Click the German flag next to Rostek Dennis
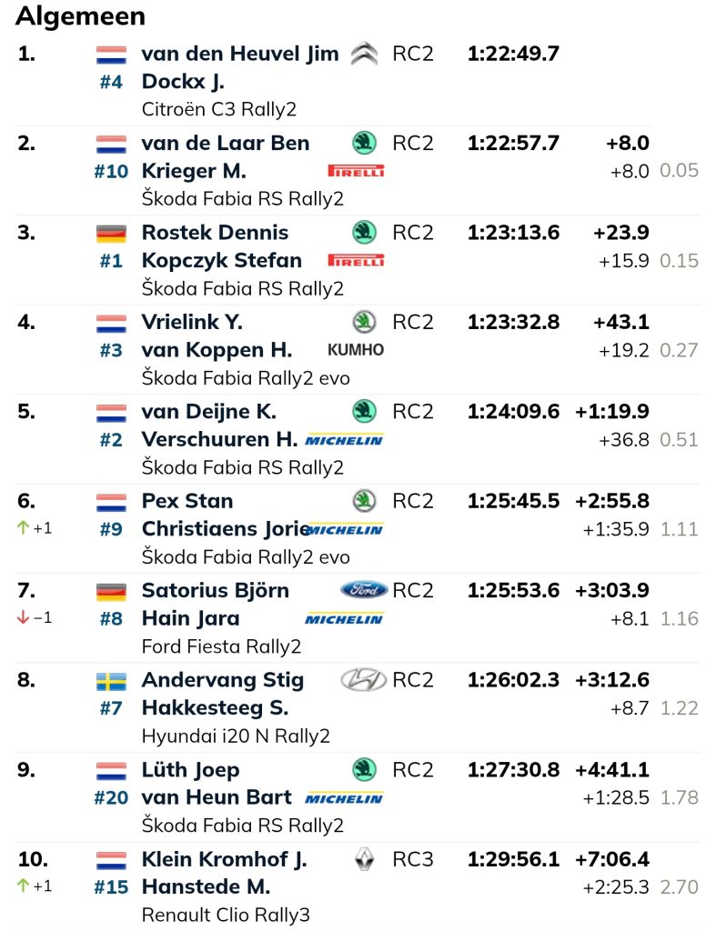 [x=111, y=234]
